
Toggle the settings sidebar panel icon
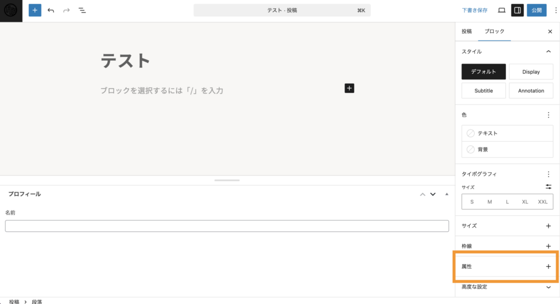point(517,10)
